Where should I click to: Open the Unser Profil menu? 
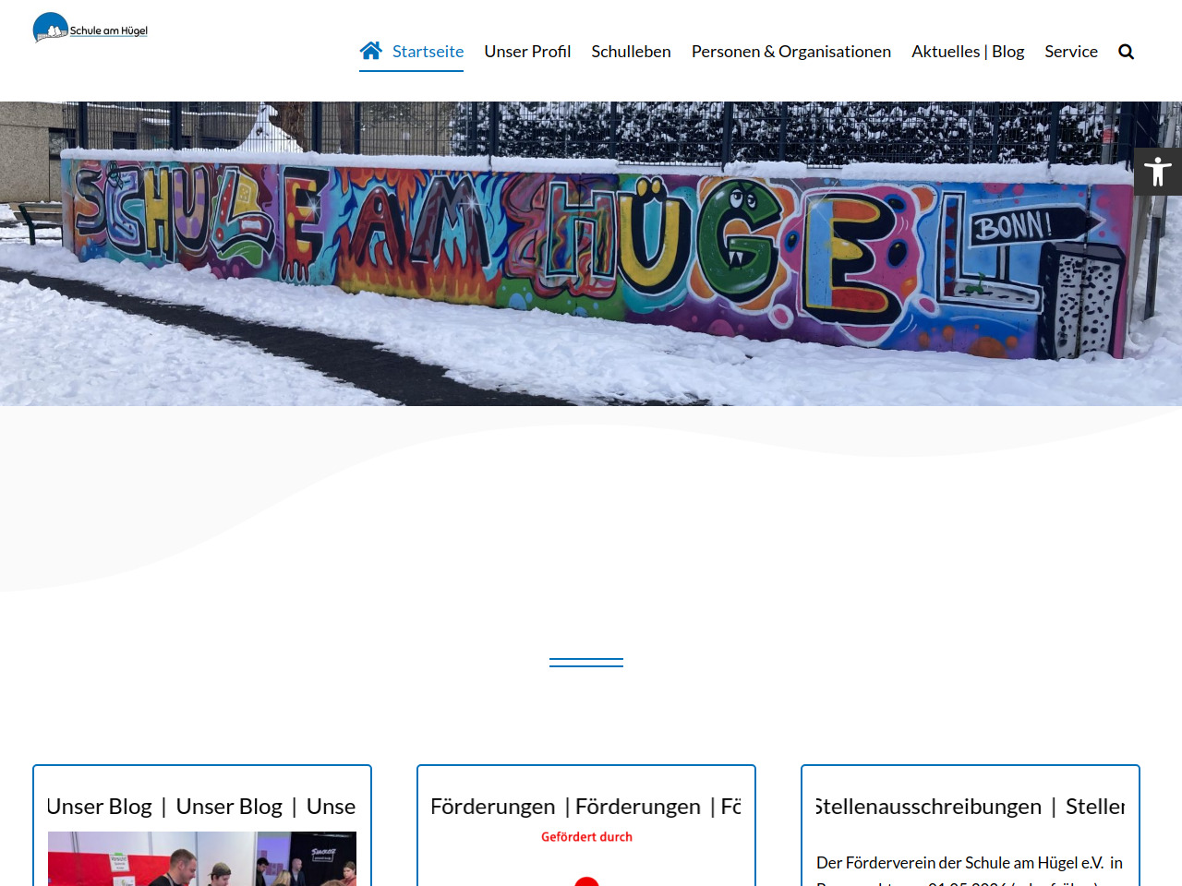click(x=527, y=52)
